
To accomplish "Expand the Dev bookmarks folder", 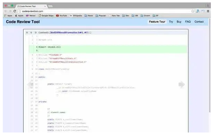I will 126,16.
